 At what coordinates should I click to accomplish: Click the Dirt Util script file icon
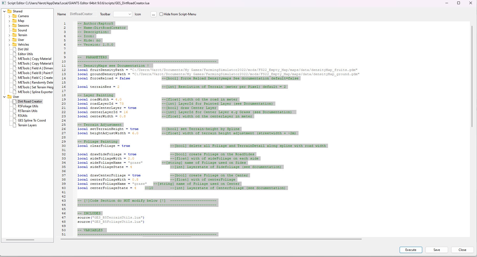click(14, 49)
